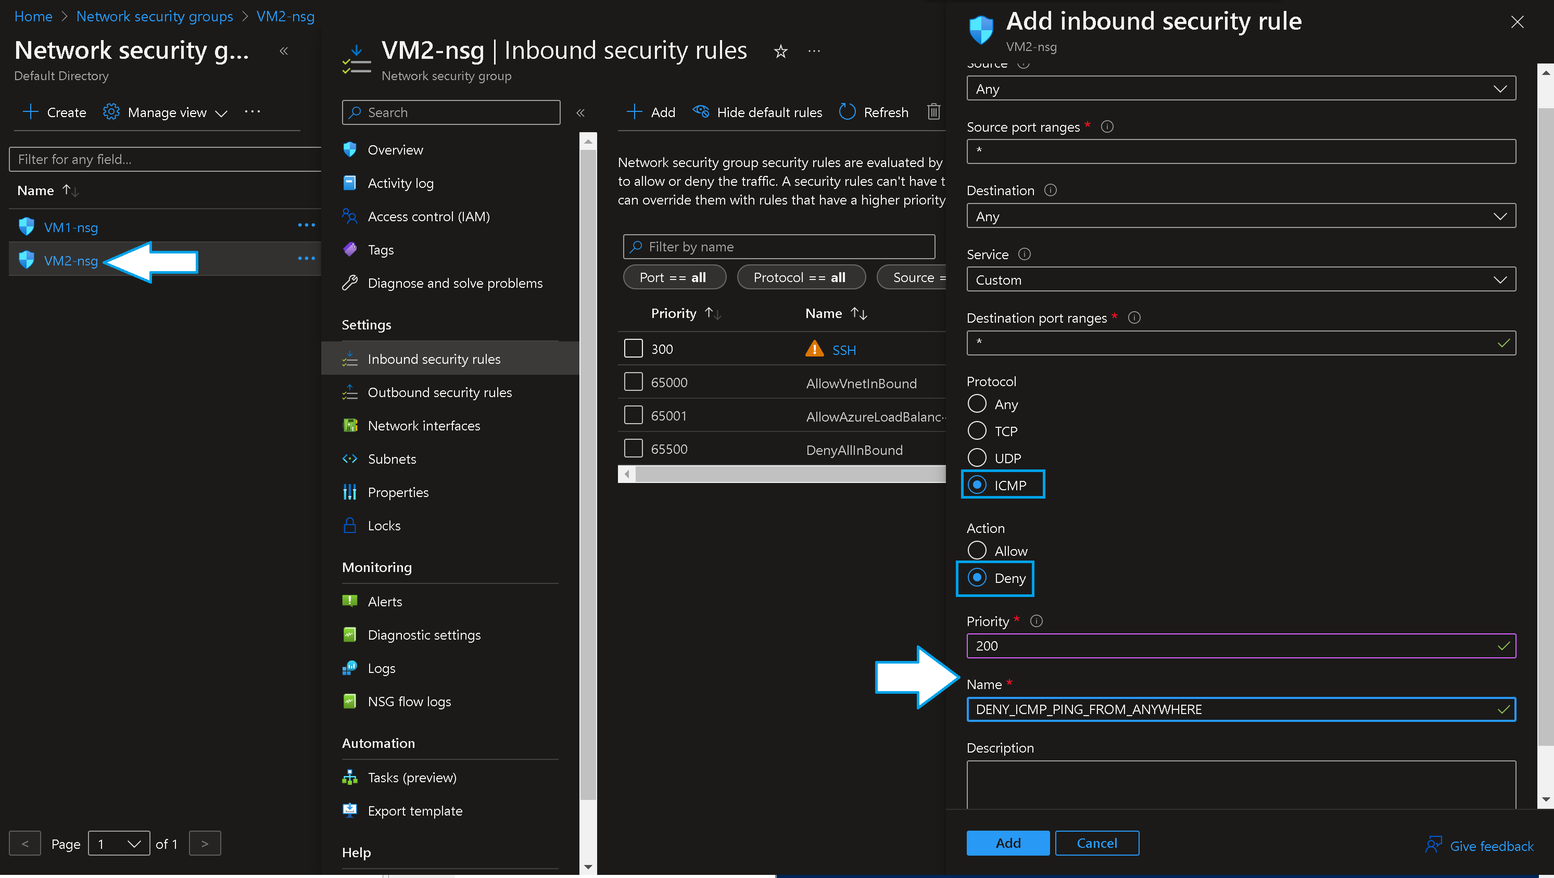Click the Service info icon
The height and width of the screenshot is (878, 1554).
pyautogui.click(x=1025, y=255)
